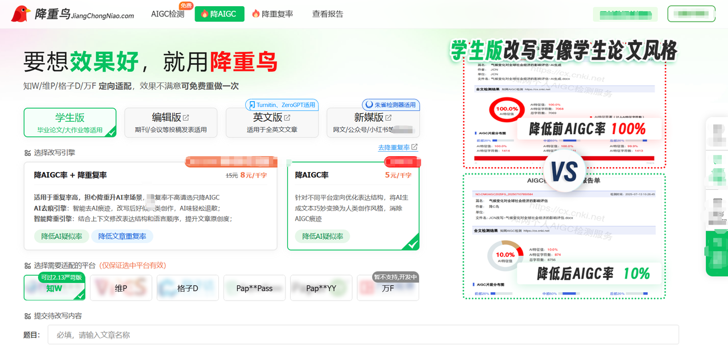Screen dimensions: 728x345
Task: Click the green-outlined blurred button in header
Action: coord(691,14)
